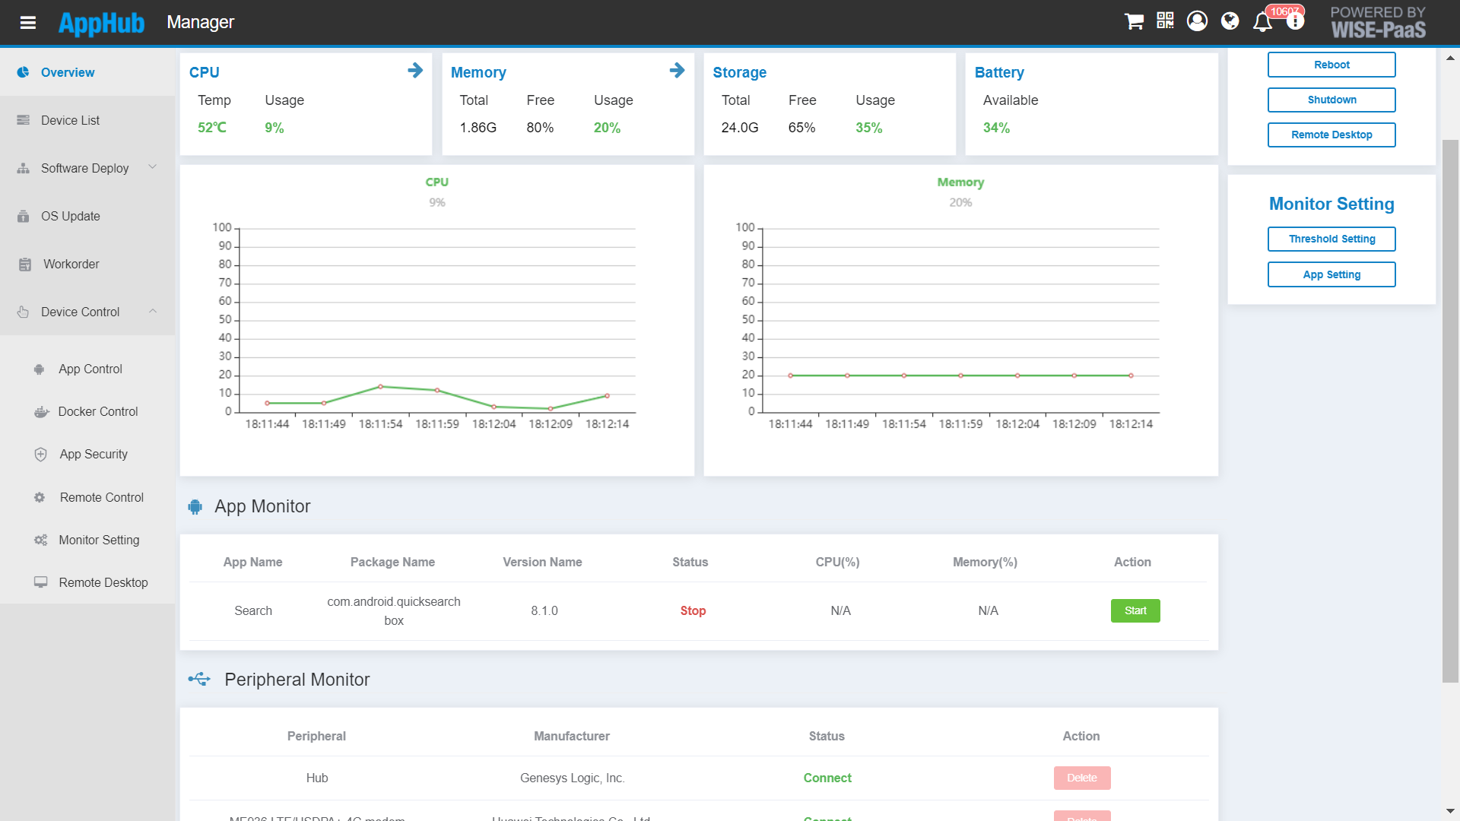The image size is (1460, 821).
Task: Click the Hub Connect status text
Action: point(827,778)
